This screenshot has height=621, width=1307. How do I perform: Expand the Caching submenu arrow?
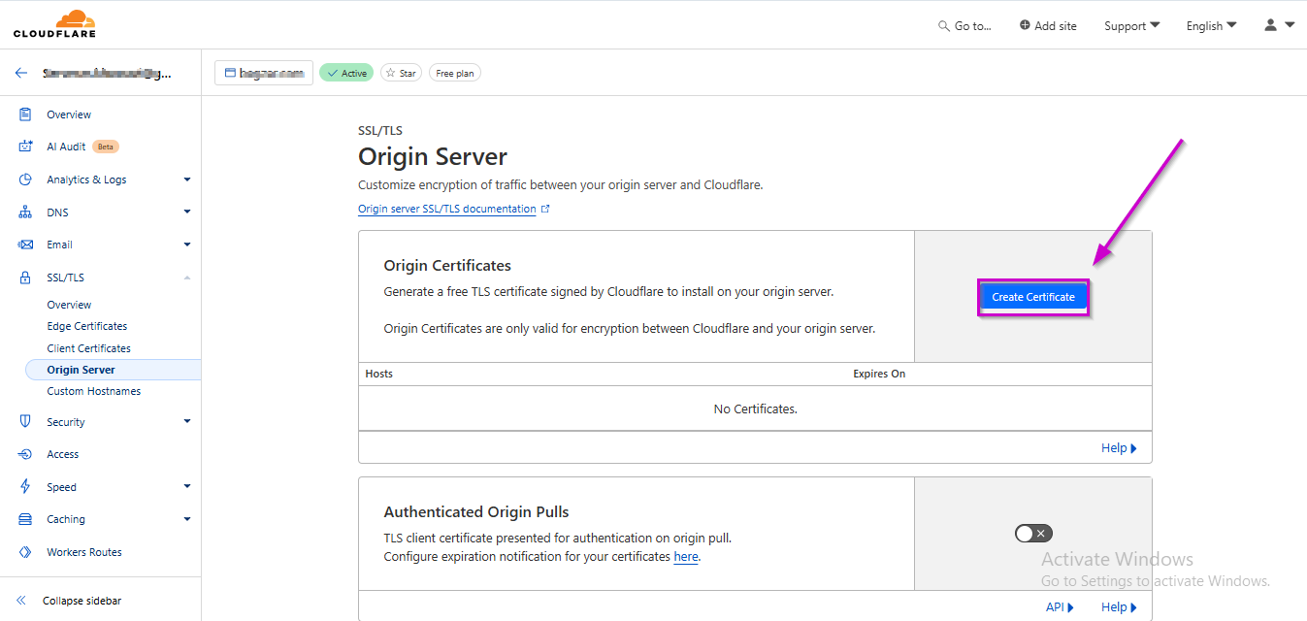pyautogui.click(x=187, y=519)
